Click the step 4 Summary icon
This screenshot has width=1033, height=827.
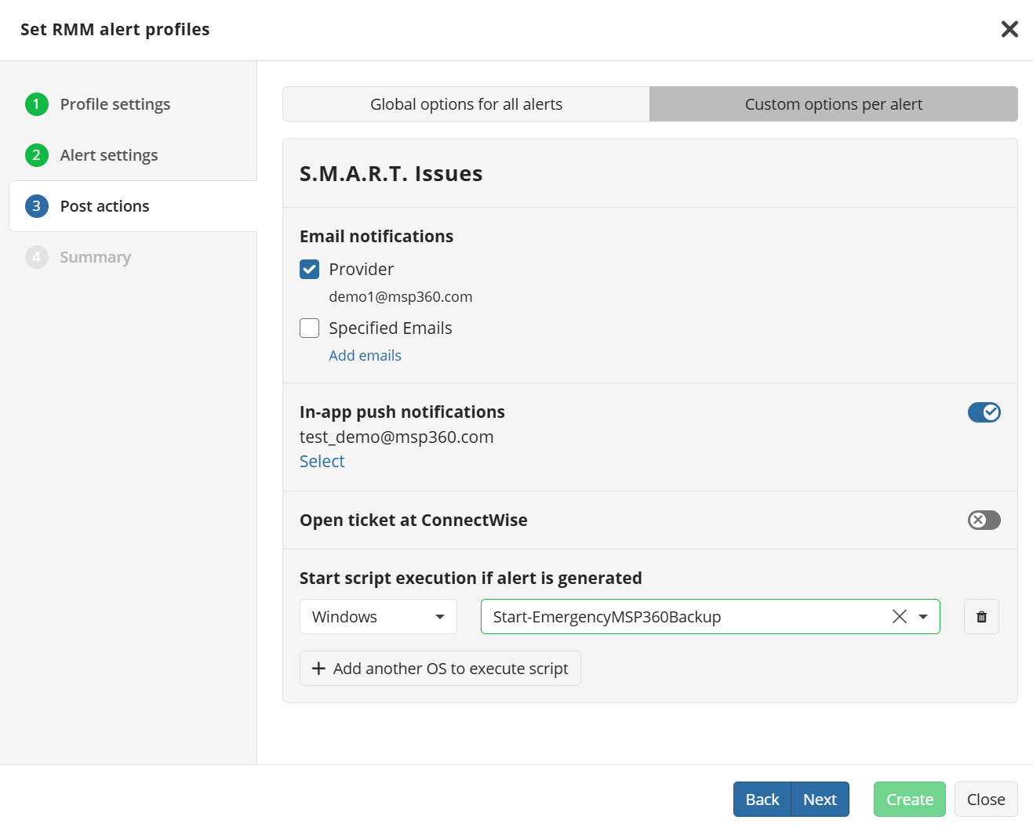point(37,257)
